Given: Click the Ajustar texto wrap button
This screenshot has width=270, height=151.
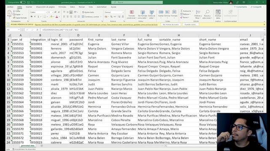Looking at the screenshot, I should [x=88, y=12].
